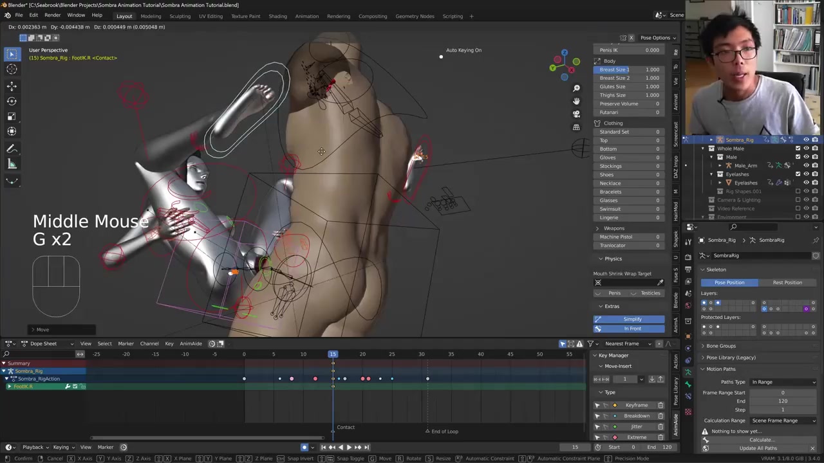824x463 pixels.
Task: Open the Paths Type dropdown
Action: [782, 382]
